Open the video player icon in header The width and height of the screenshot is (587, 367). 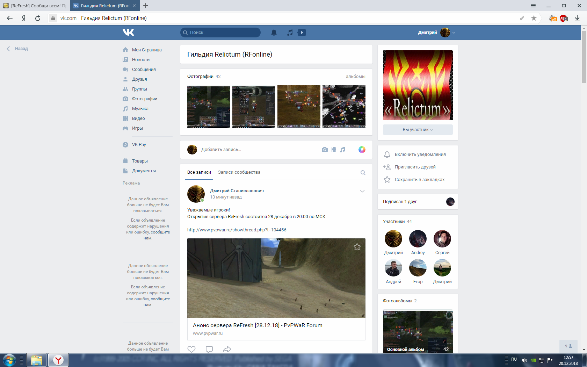pyautogui.click(x=302, y=33)
